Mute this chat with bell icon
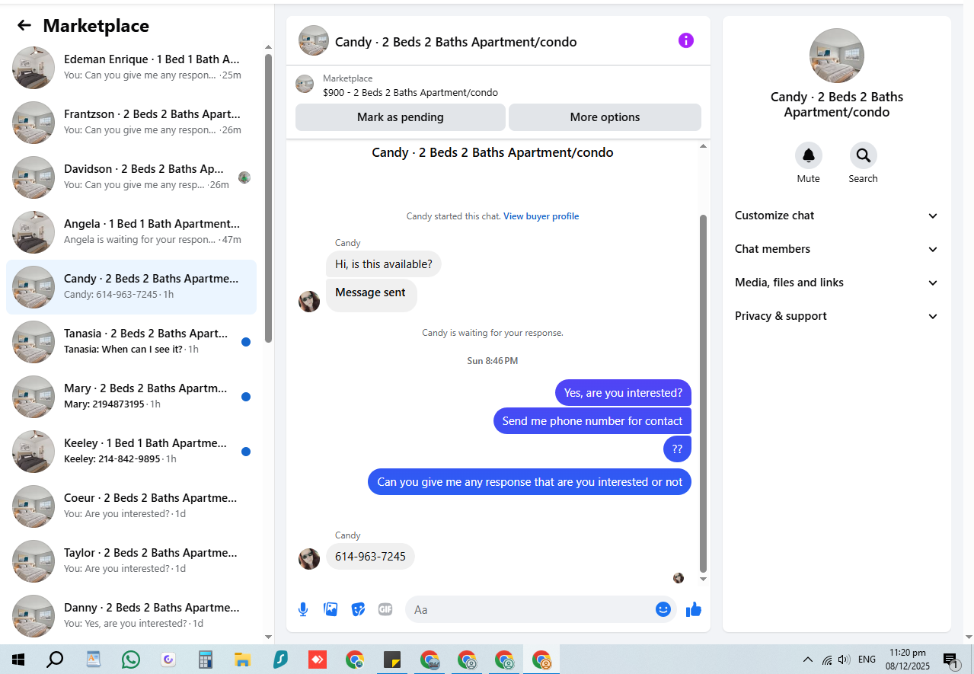This screenshot has height=674, width=974. click(x=809, y=155)
